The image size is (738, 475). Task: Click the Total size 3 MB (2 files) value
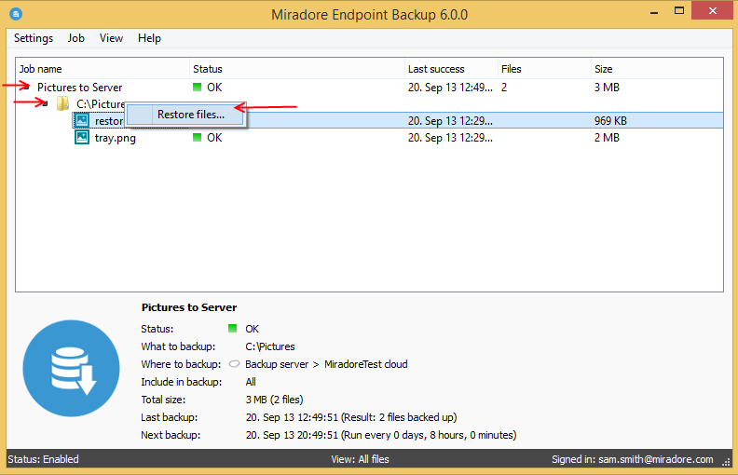274,400
